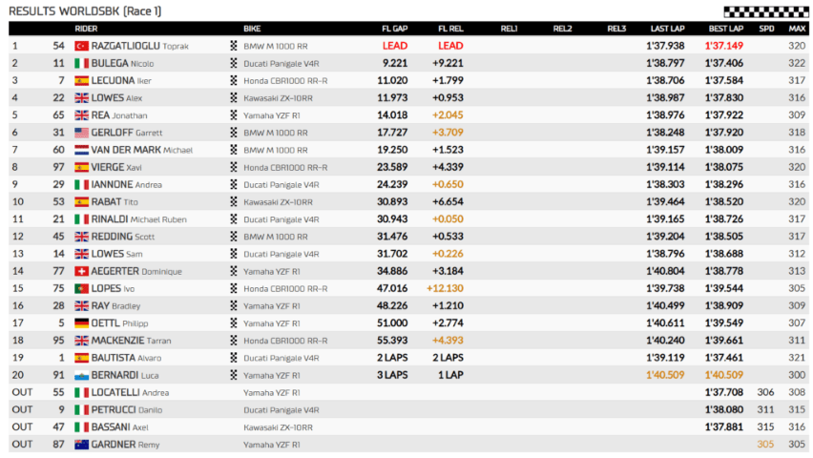Click the Italian flag beside LOCATELLI

click(x=81, y=393)
